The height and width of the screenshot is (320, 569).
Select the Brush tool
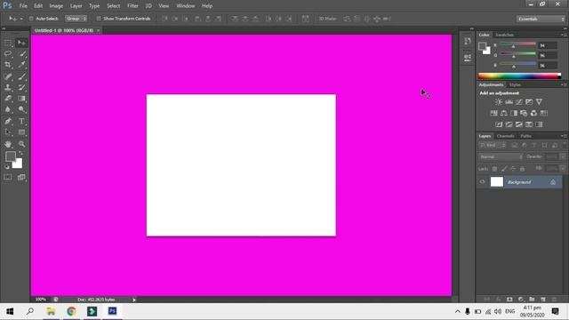coord(21,76)
